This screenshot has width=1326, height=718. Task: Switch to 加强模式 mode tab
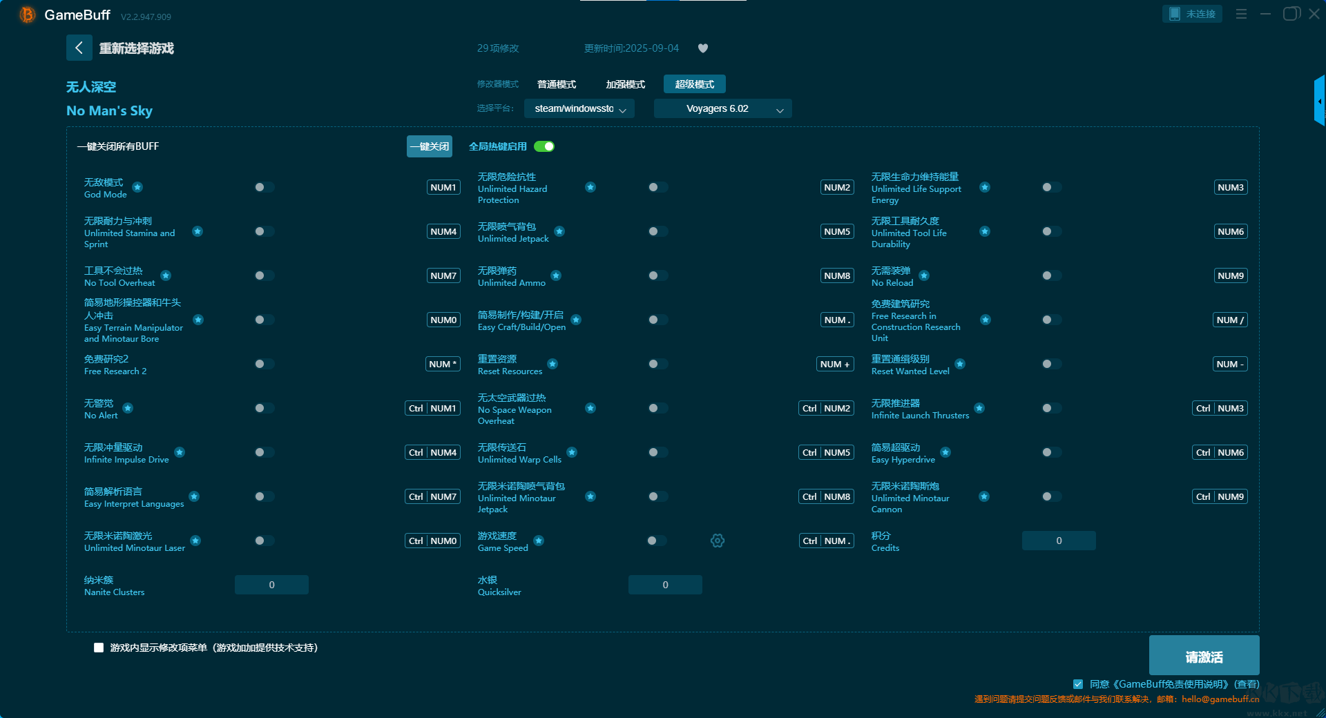(626, 84)
